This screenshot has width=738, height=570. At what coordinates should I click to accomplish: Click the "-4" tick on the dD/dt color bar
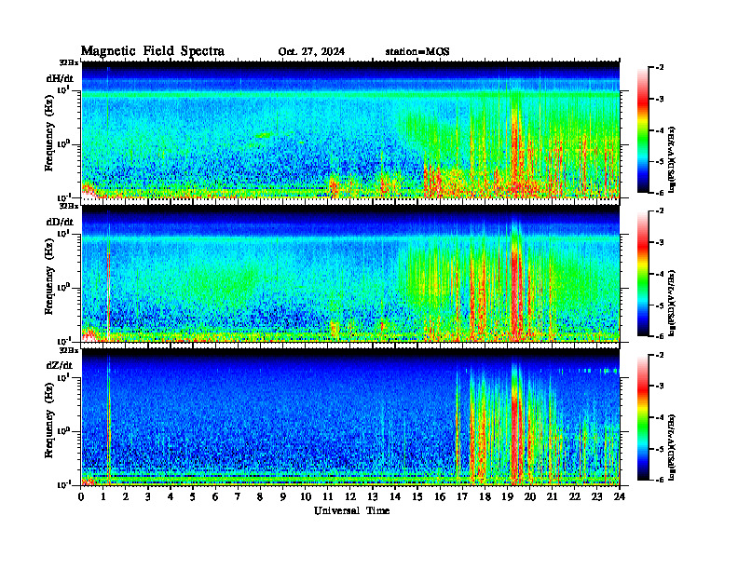659,274
